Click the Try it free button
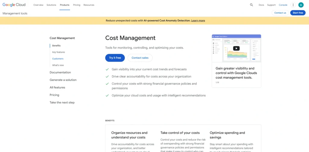Screen dimensions: 309x152 tap(115, 58)
